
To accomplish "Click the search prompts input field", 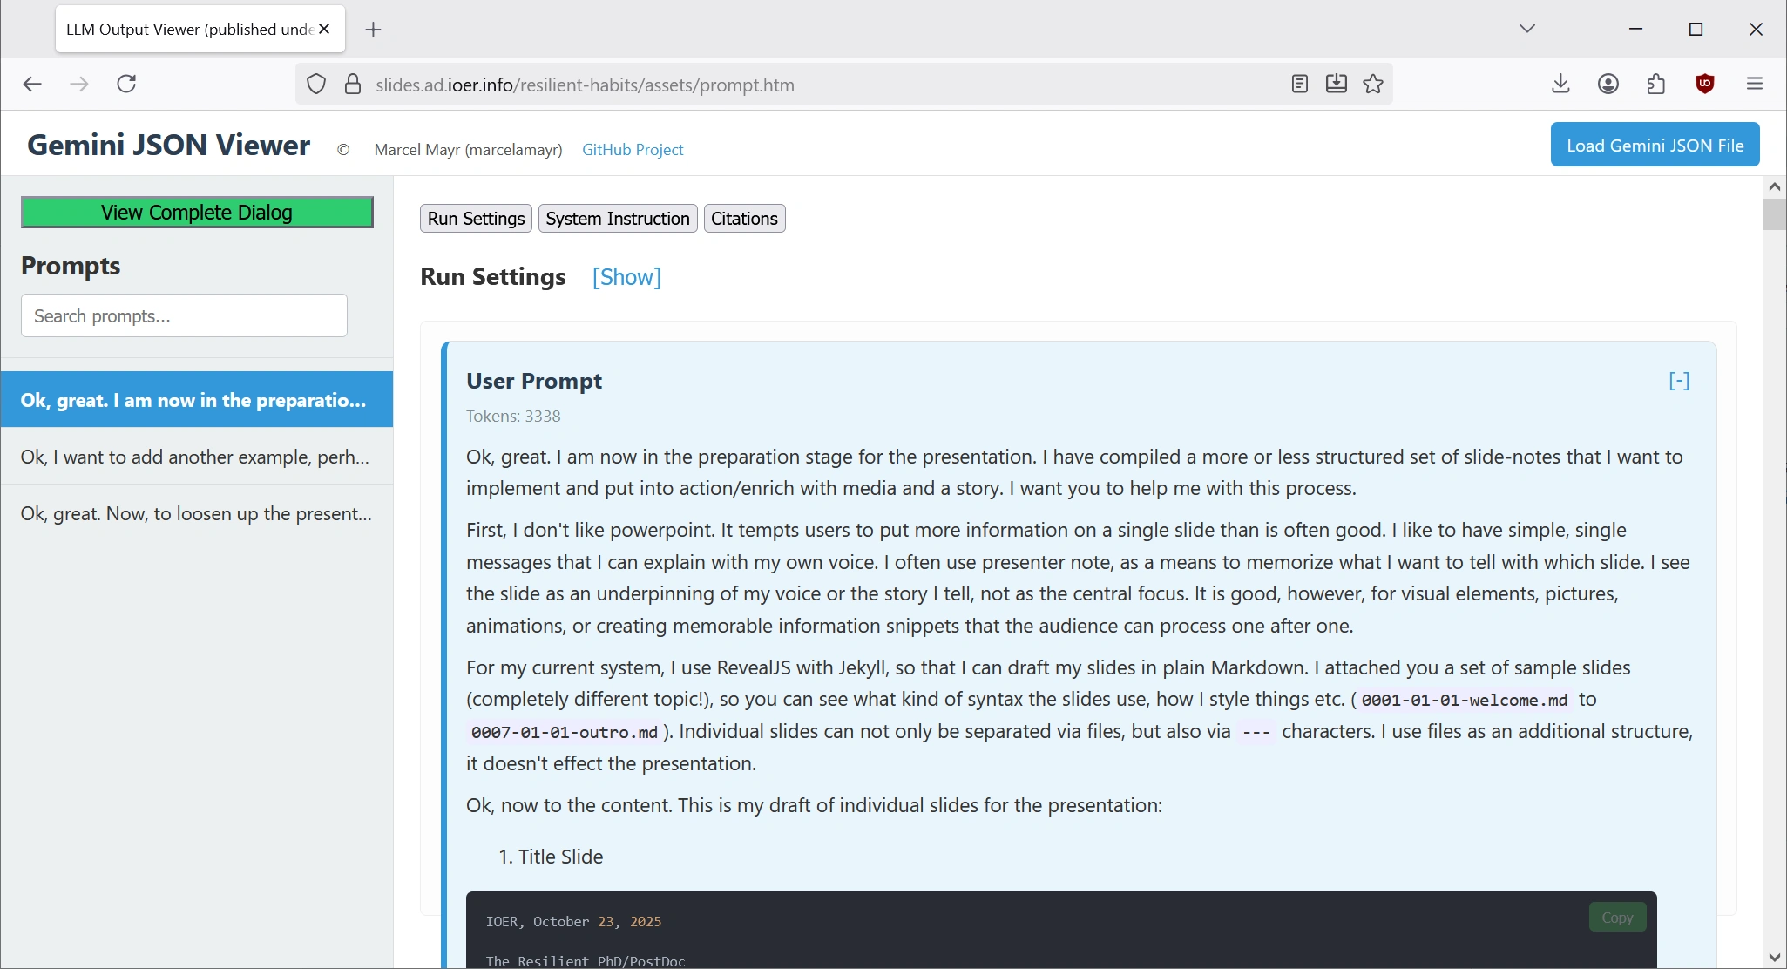I will pyautogui.click(x=183, y=315).
